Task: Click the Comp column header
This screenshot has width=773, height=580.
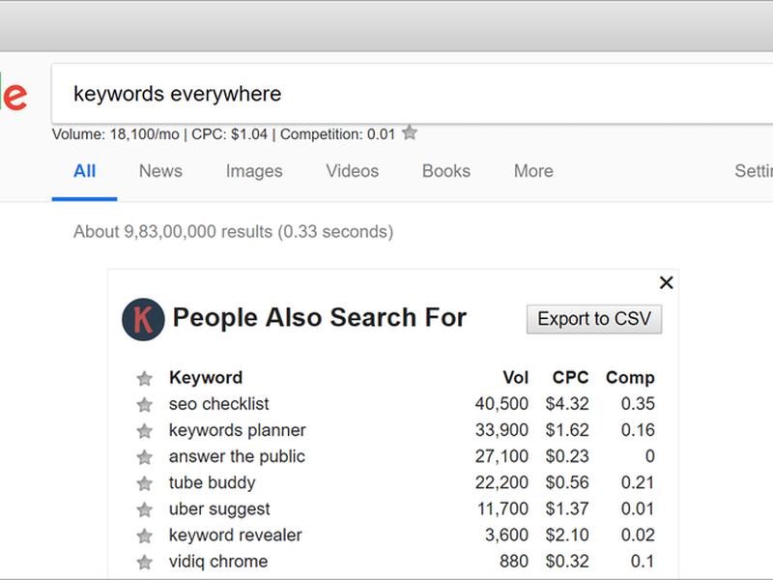Action: coord(630,378)
